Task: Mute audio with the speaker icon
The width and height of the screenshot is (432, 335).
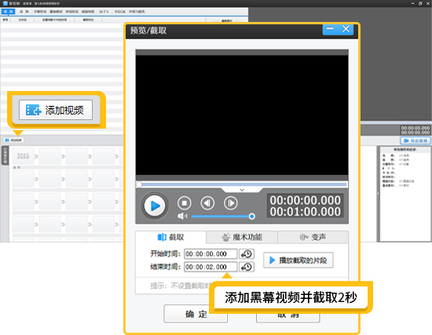Action: 182,216
